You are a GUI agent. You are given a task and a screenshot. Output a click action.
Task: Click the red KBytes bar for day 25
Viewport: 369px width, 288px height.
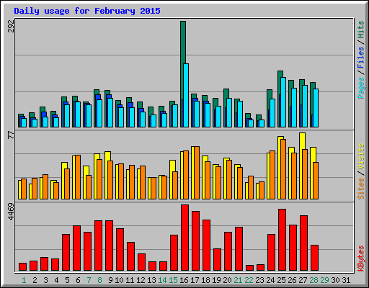[282, 240]
